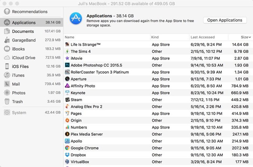Select GarageBand category in sidebar

pos(32,40)
